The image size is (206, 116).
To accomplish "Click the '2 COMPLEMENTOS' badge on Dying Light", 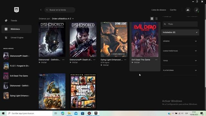I will point(118,54).
